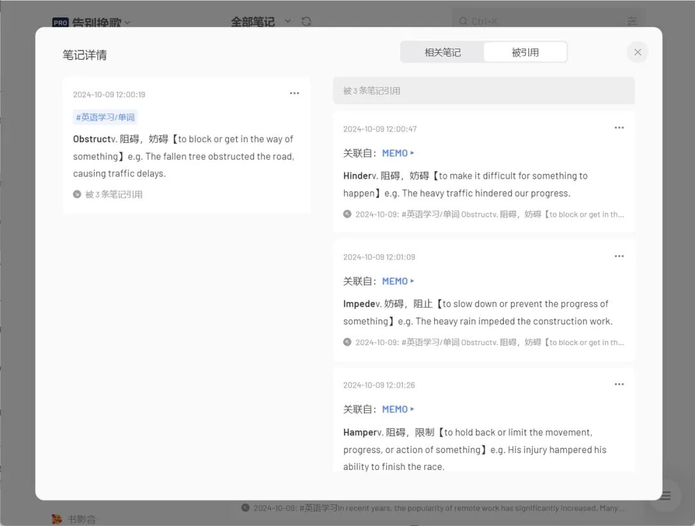Screen dimensions: 695x526
Task: Expand the MEMO arrow on the Hinder note
Action: [x=412, y=153]
